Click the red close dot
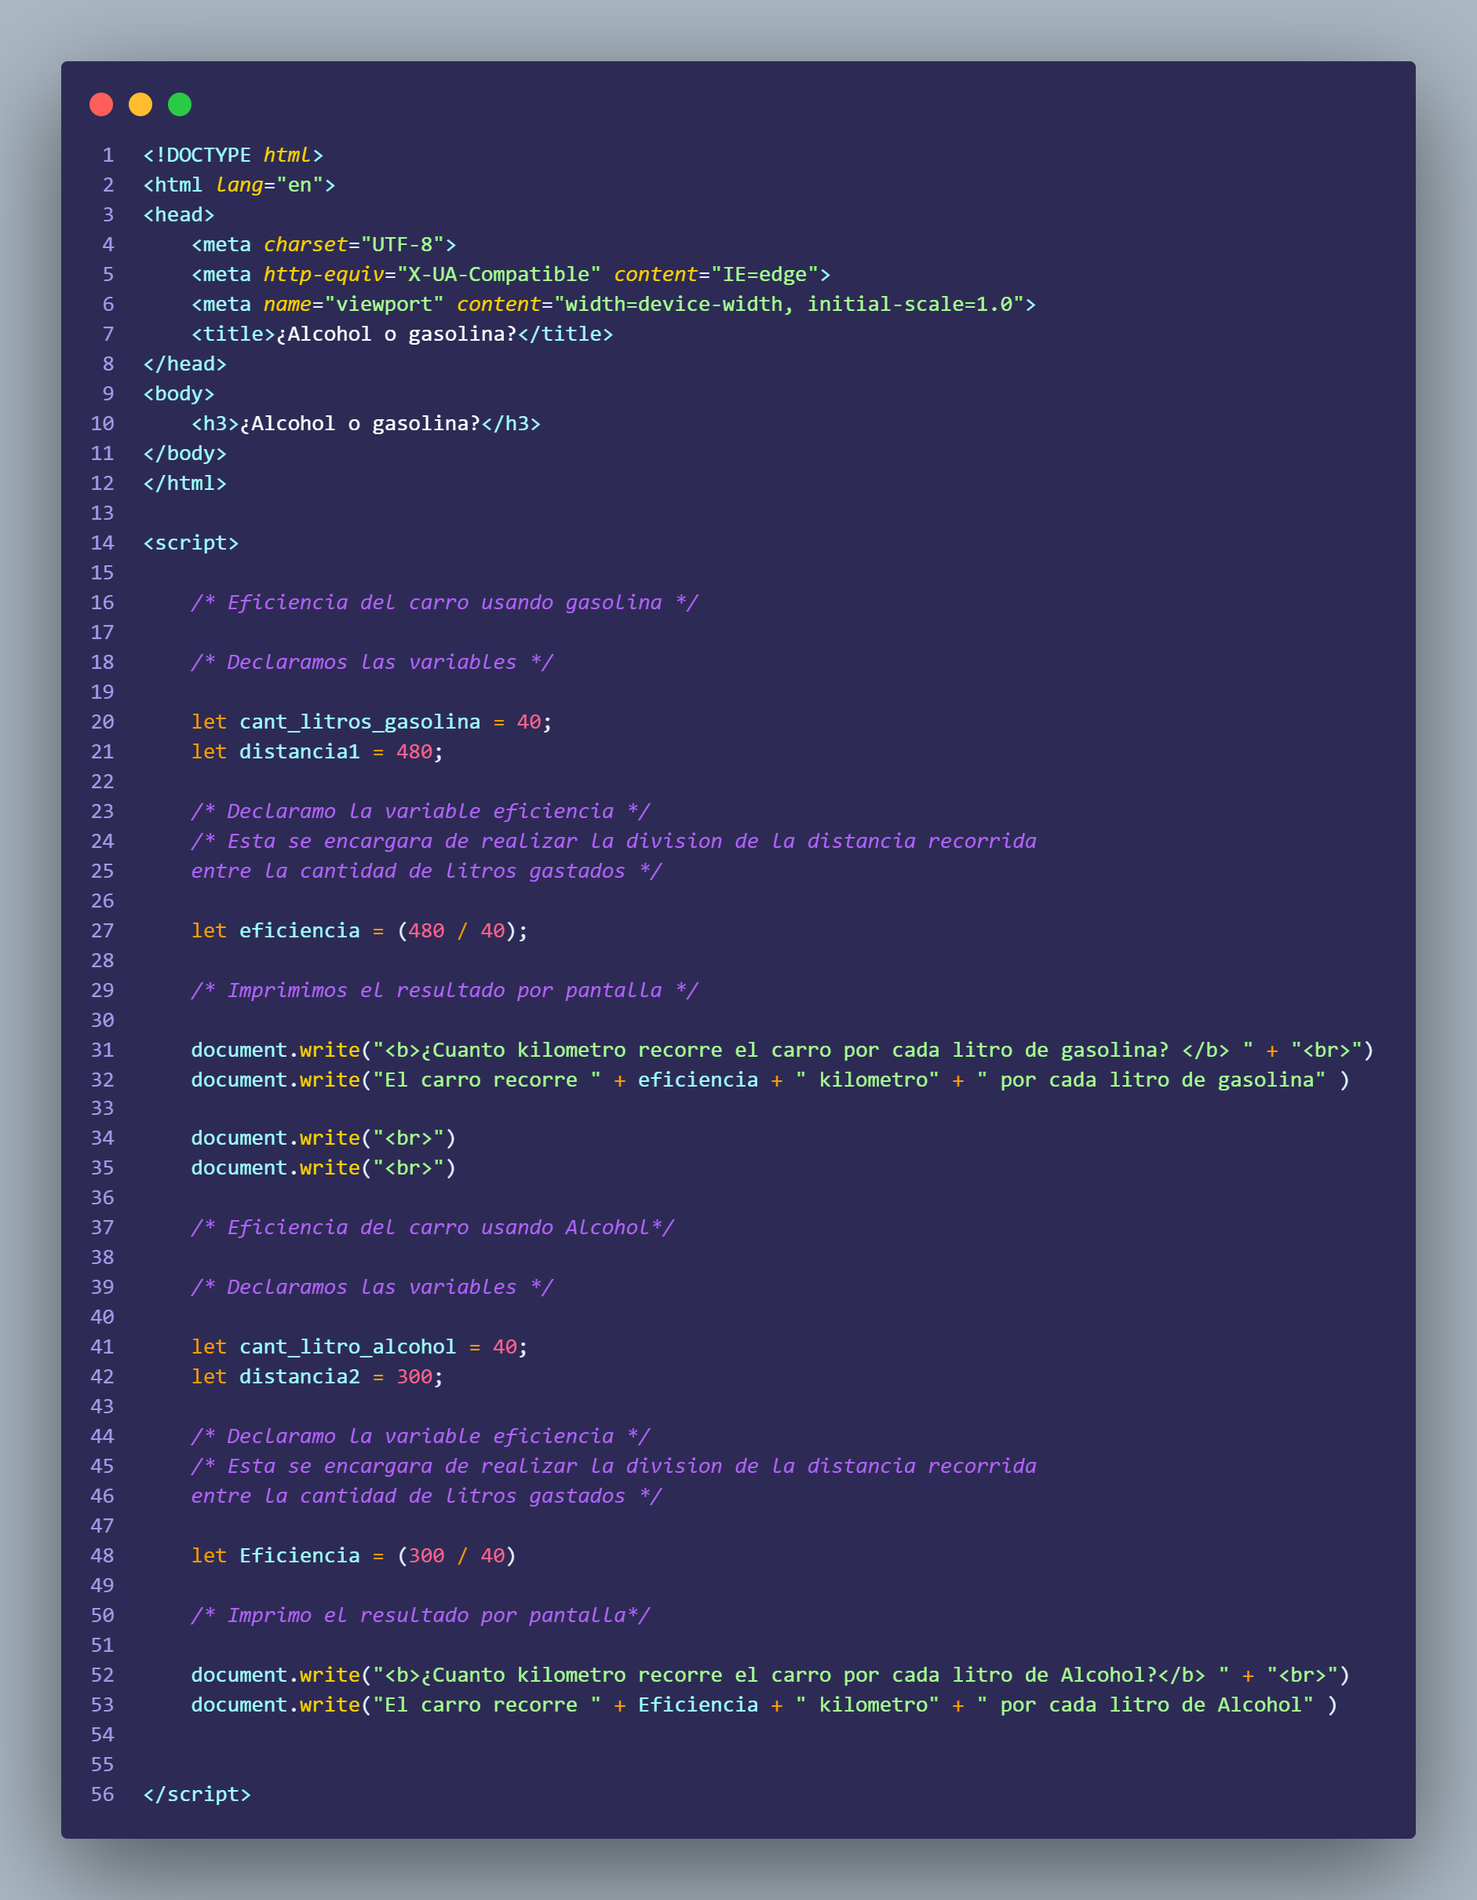Screen dimensions: 1477x1900 tap(101, 104)
